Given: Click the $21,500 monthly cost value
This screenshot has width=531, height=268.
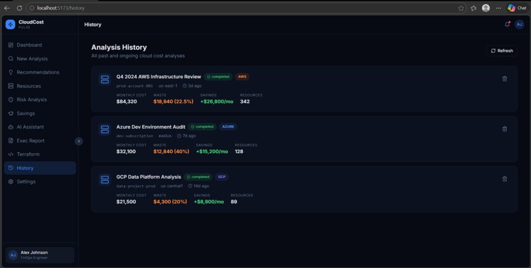Looking at the screenshot, I should [126, 202].
